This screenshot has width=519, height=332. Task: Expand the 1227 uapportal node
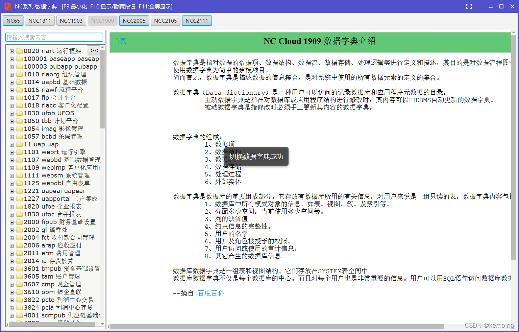point(12,199)
